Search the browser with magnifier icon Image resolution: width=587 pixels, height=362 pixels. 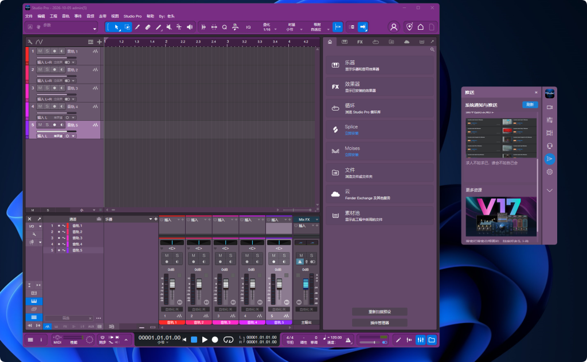click(x=432, y=49)
